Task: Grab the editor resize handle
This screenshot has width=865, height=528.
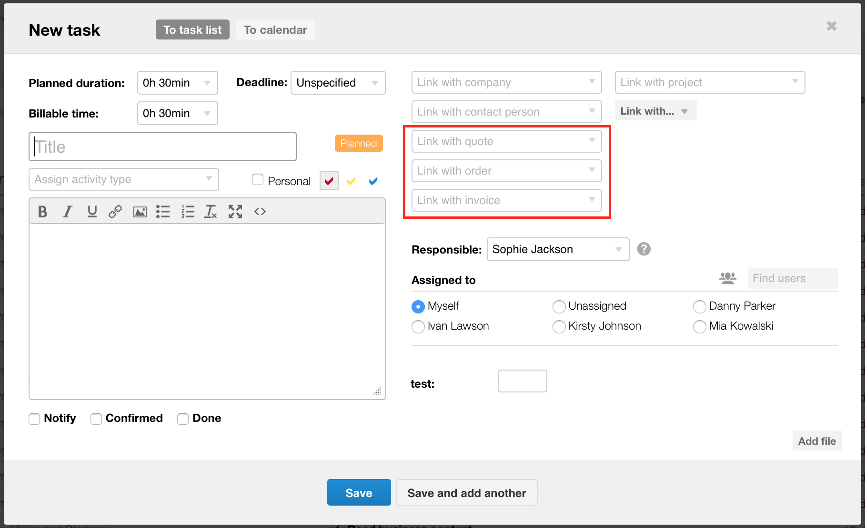Action: point(377,391)
